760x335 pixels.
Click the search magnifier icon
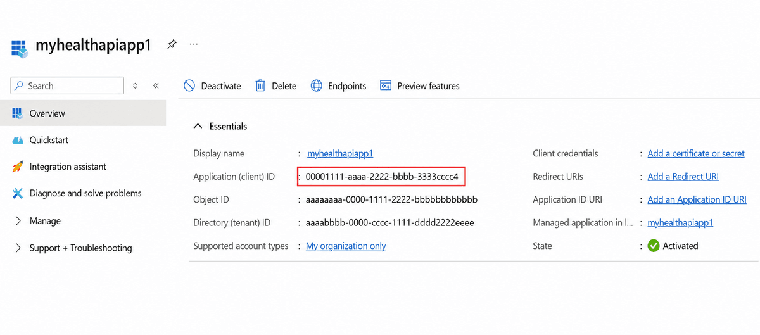20,85
